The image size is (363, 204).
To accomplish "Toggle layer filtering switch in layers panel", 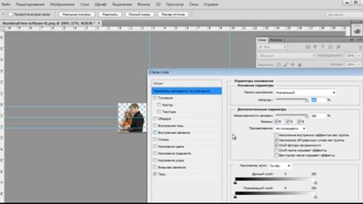I will [361, 47].
